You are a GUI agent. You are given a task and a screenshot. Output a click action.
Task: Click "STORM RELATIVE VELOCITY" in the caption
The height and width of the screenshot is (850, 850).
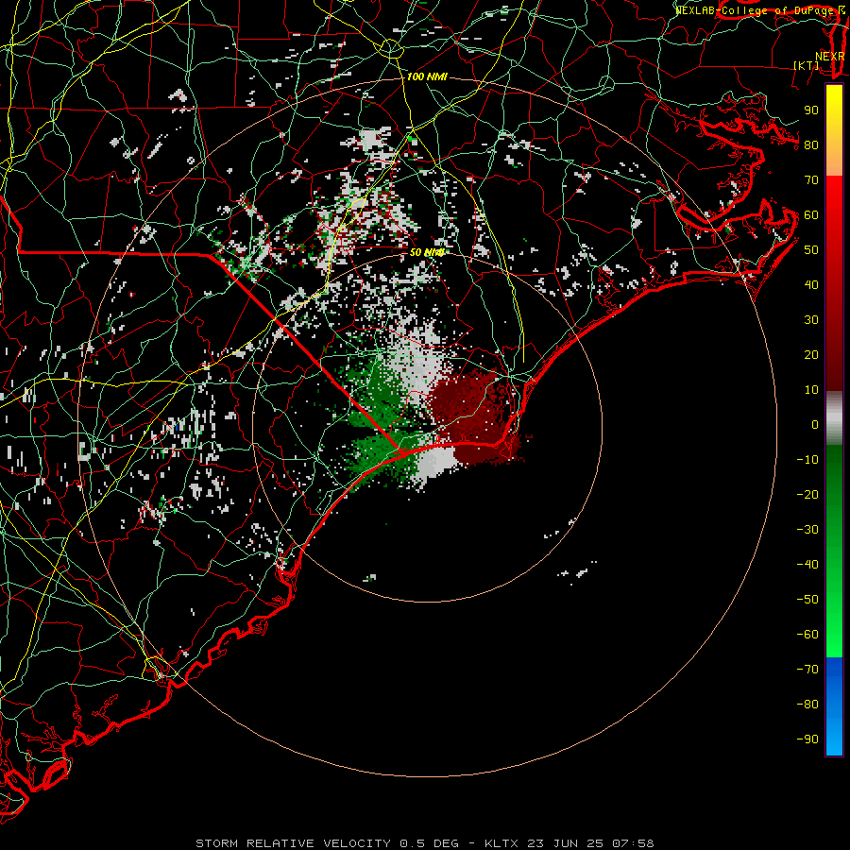point(293,843)
